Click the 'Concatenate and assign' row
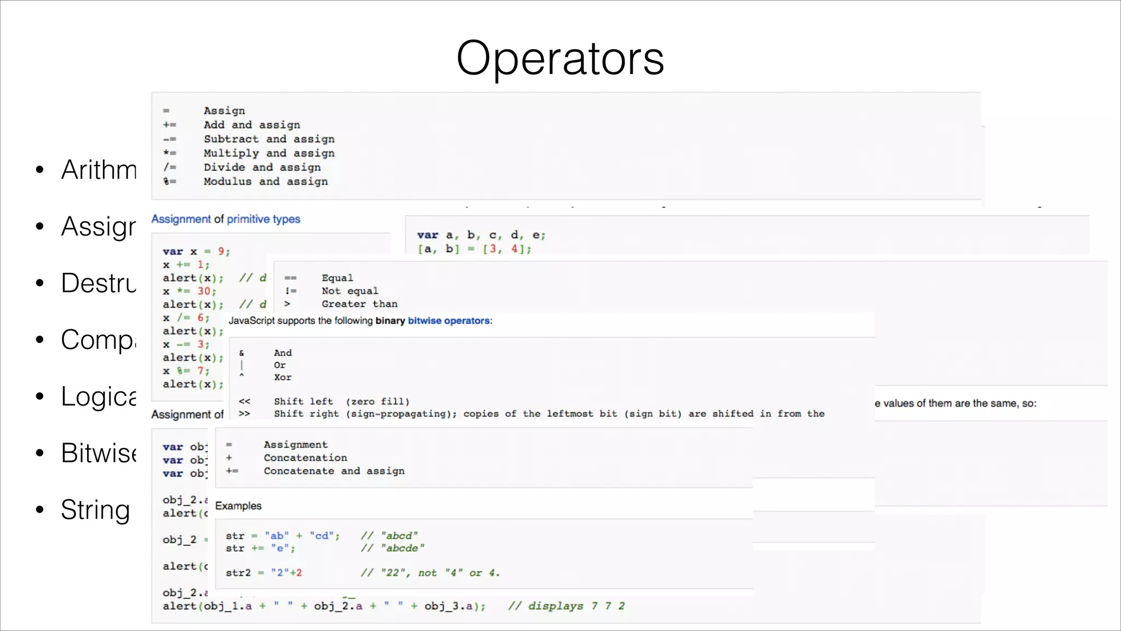Image resolution: width=1121 pixels, height=631 pixels. tap(334, 471)
